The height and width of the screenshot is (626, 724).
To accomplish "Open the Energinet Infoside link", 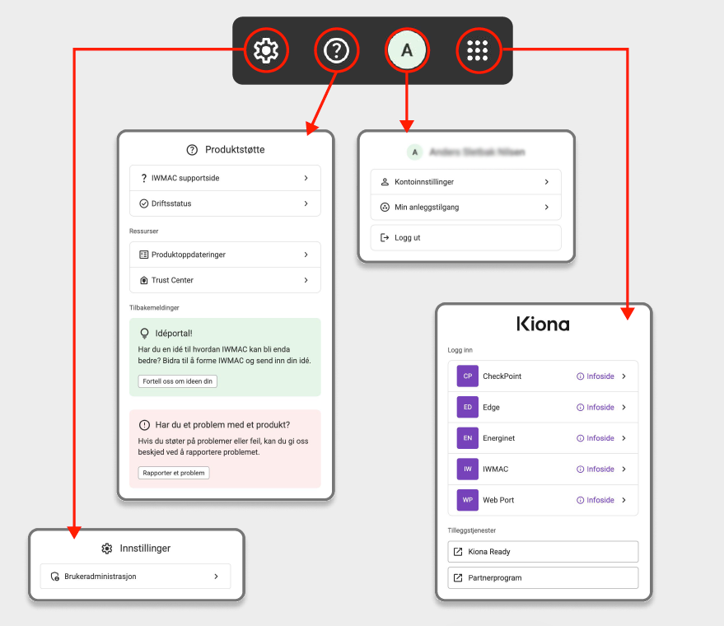I will (x=596, y=438).
